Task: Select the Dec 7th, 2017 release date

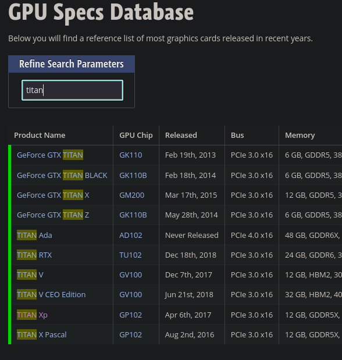Action: (188, 275)
